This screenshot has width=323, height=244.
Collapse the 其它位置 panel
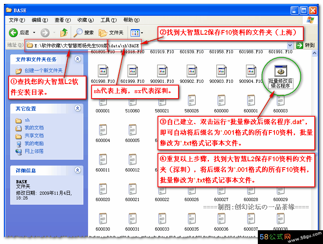coord(78,108)
